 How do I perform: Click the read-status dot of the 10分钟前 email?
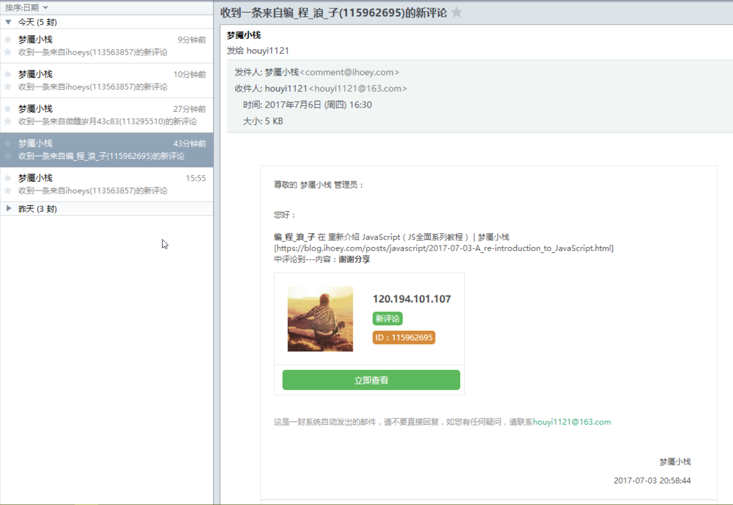(x=8, y=74)
